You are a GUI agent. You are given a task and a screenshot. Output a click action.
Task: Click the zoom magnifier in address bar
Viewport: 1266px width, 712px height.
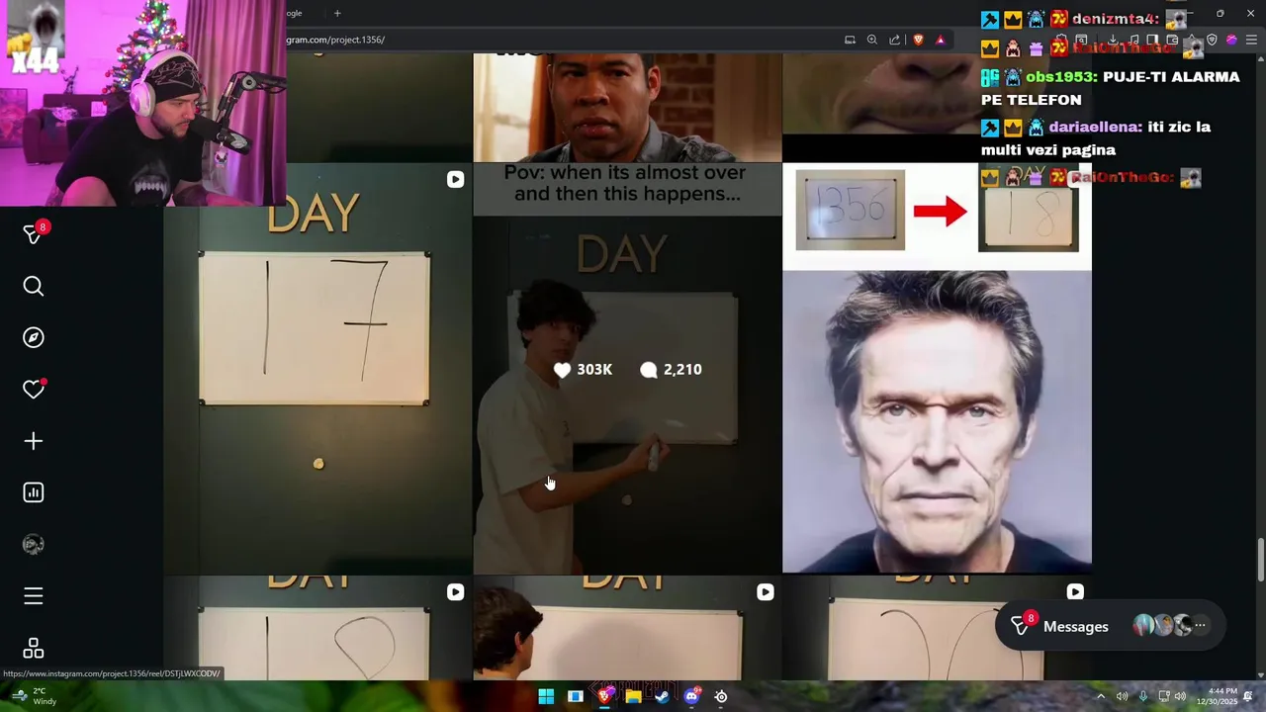coord(871,40)
